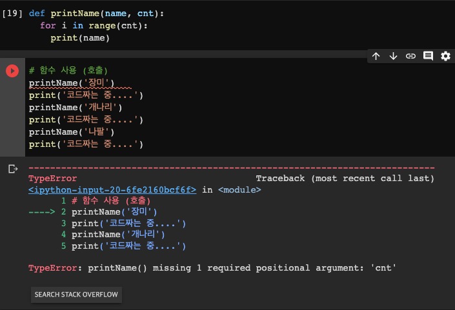Click the 'for i in range(cnt):' line
455x310 pixels.
[x=94, y=26]
